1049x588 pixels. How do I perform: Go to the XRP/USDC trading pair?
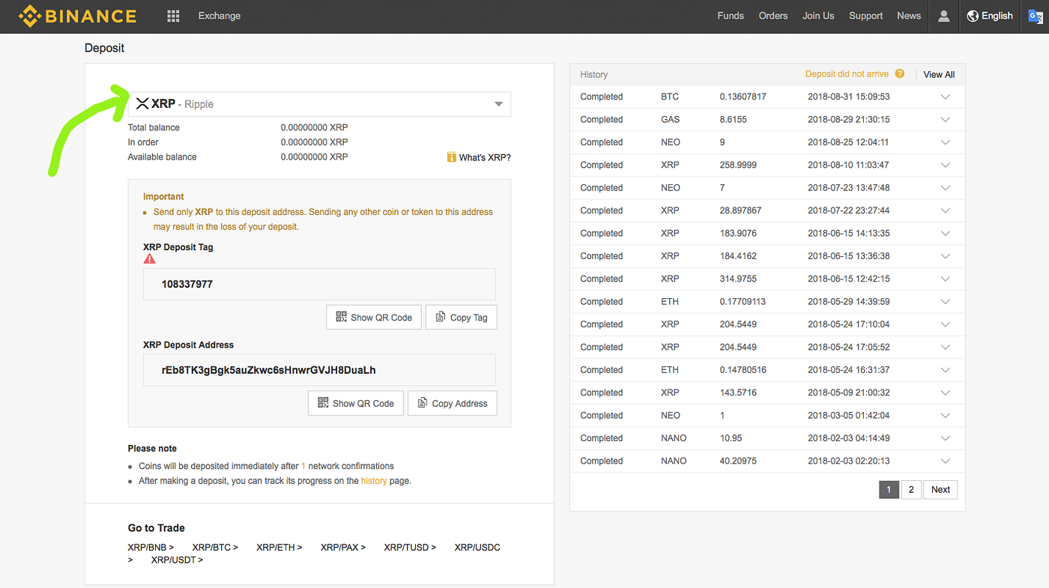[x=477, y=548]
